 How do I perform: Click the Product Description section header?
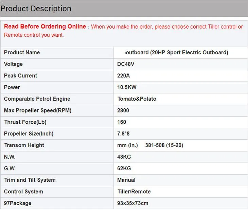36,8
